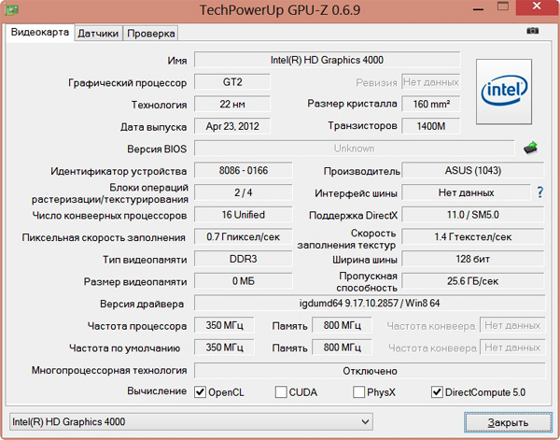Toggle the OpenCL checkbox
This screenshot has height=440, width=560.
[x=200, y=392]
